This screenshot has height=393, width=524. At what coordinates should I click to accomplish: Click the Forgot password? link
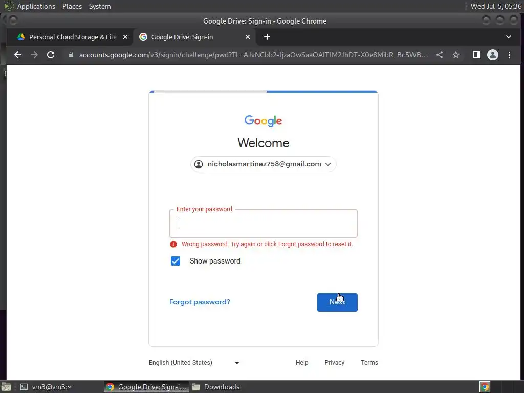click(x=200, y=302)
